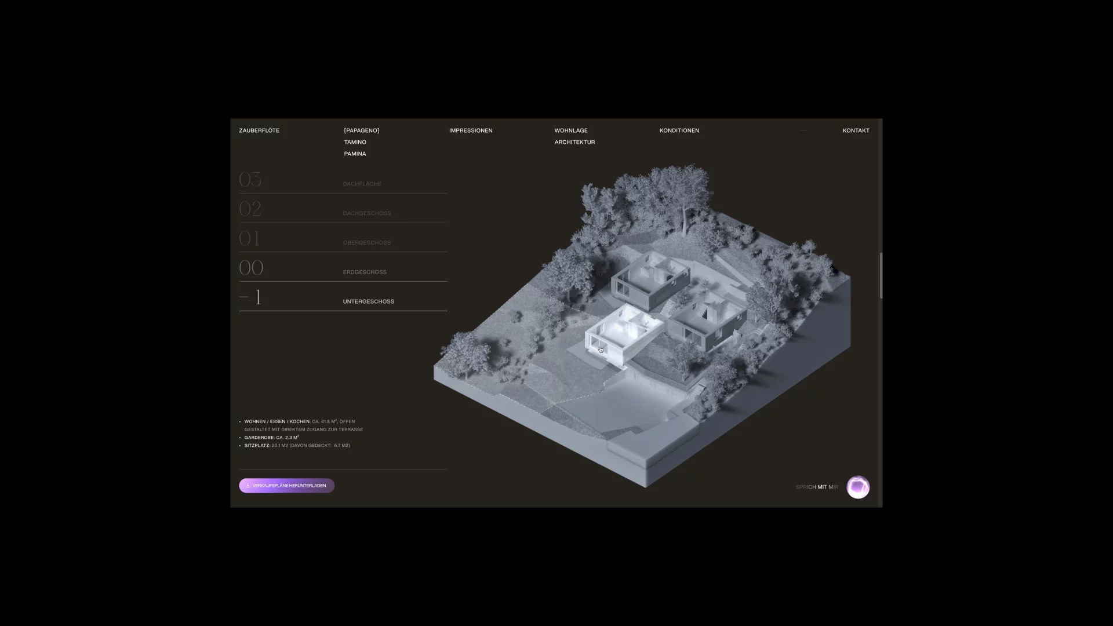1113x626 pixels.
Task: Click the purple chat orb icon
Action: 858,487
